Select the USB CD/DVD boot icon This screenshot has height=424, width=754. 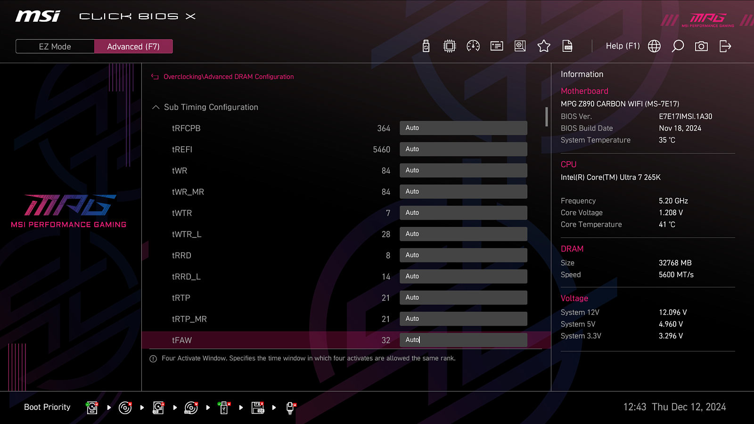tap(191, 408)
